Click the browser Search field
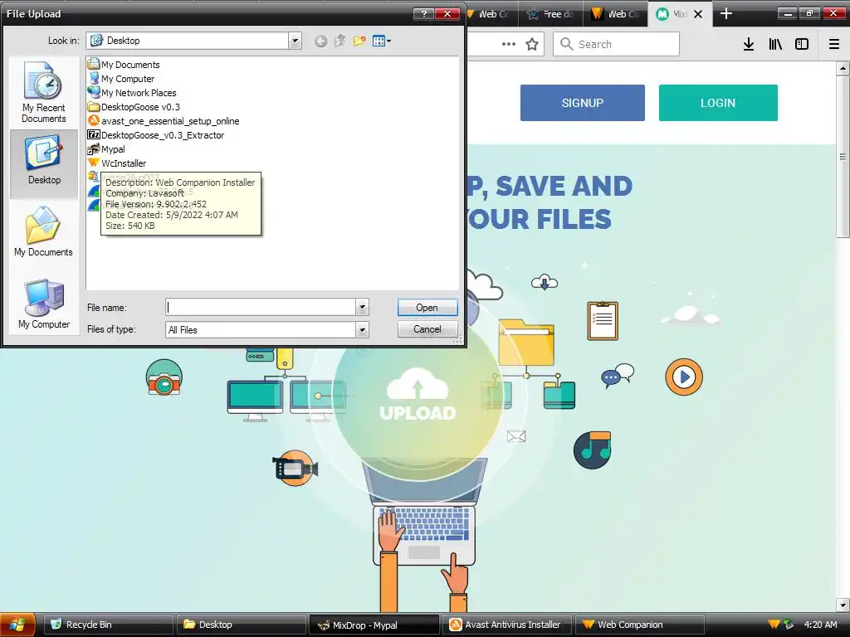The width and height of the screenshot is (850, 637). [616, 44]
